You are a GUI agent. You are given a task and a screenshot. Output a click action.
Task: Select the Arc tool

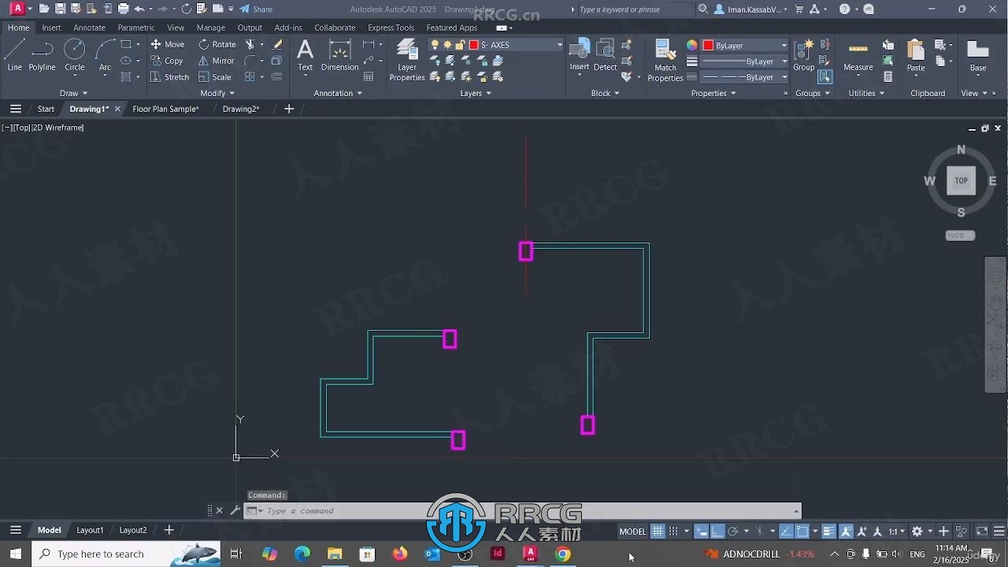pos(105,55)
